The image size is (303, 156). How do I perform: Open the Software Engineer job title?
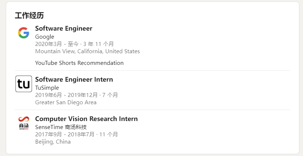tap(64, 28)
